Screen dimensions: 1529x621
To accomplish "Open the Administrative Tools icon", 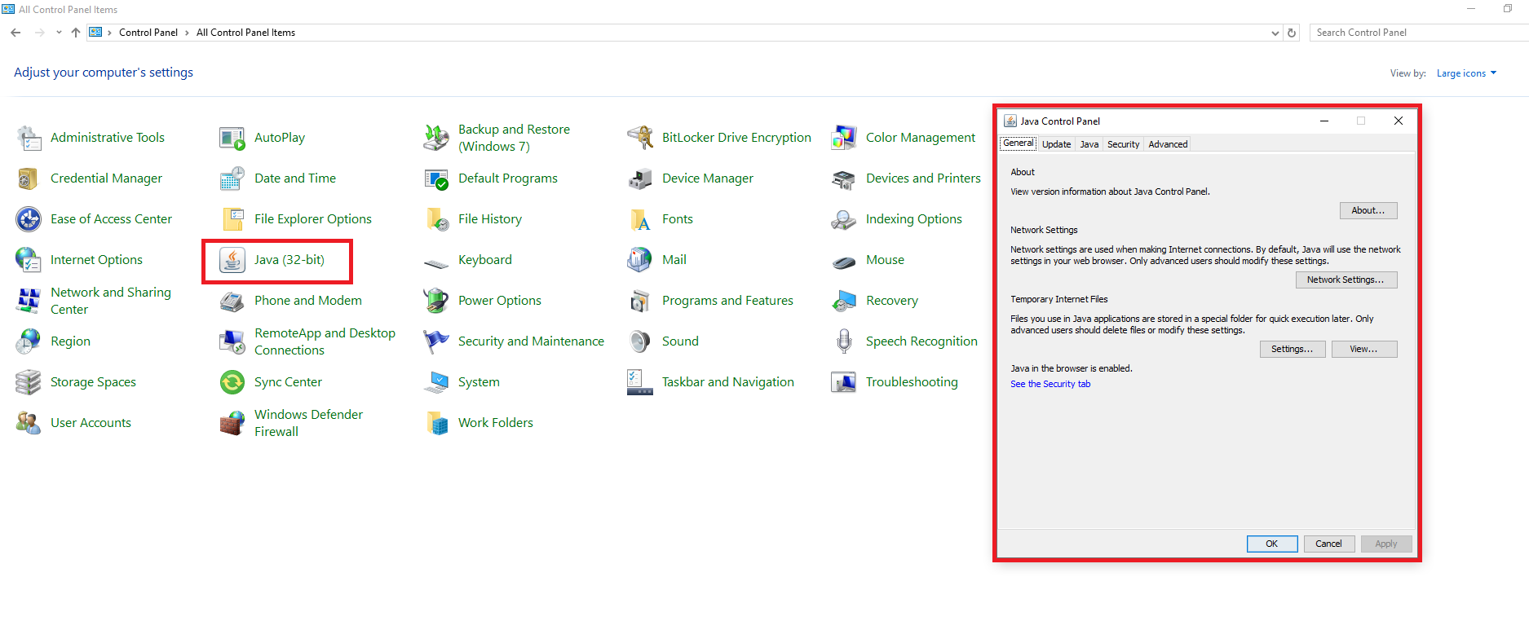I will pyautogui.click(x=29, y=138).
